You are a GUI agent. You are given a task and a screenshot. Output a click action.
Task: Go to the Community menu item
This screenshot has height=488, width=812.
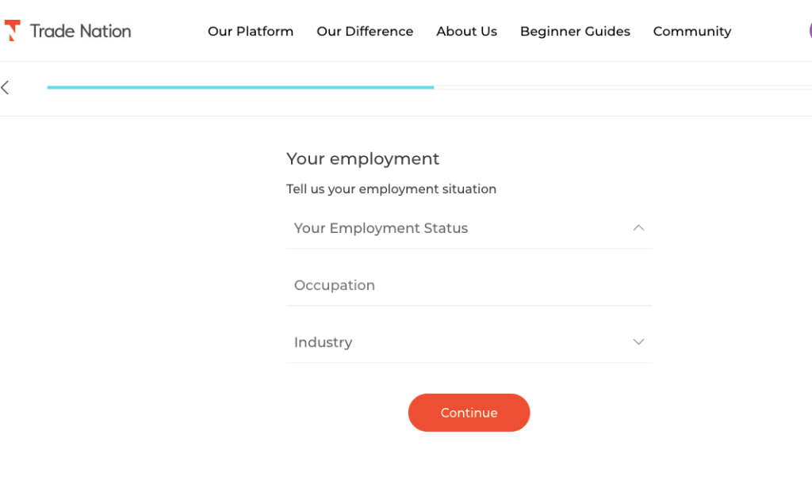pyautogui.click(x=691, y=32)
